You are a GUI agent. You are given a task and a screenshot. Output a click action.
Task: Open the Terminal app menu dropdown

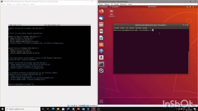[115, 7]
